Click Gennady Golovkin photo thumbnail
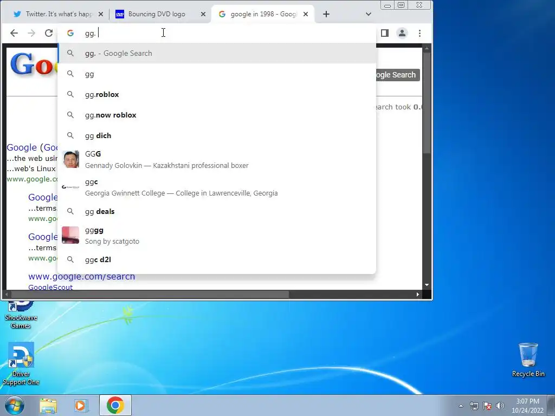The height and width of the screenshot is (416, 555). click(71, 160)
